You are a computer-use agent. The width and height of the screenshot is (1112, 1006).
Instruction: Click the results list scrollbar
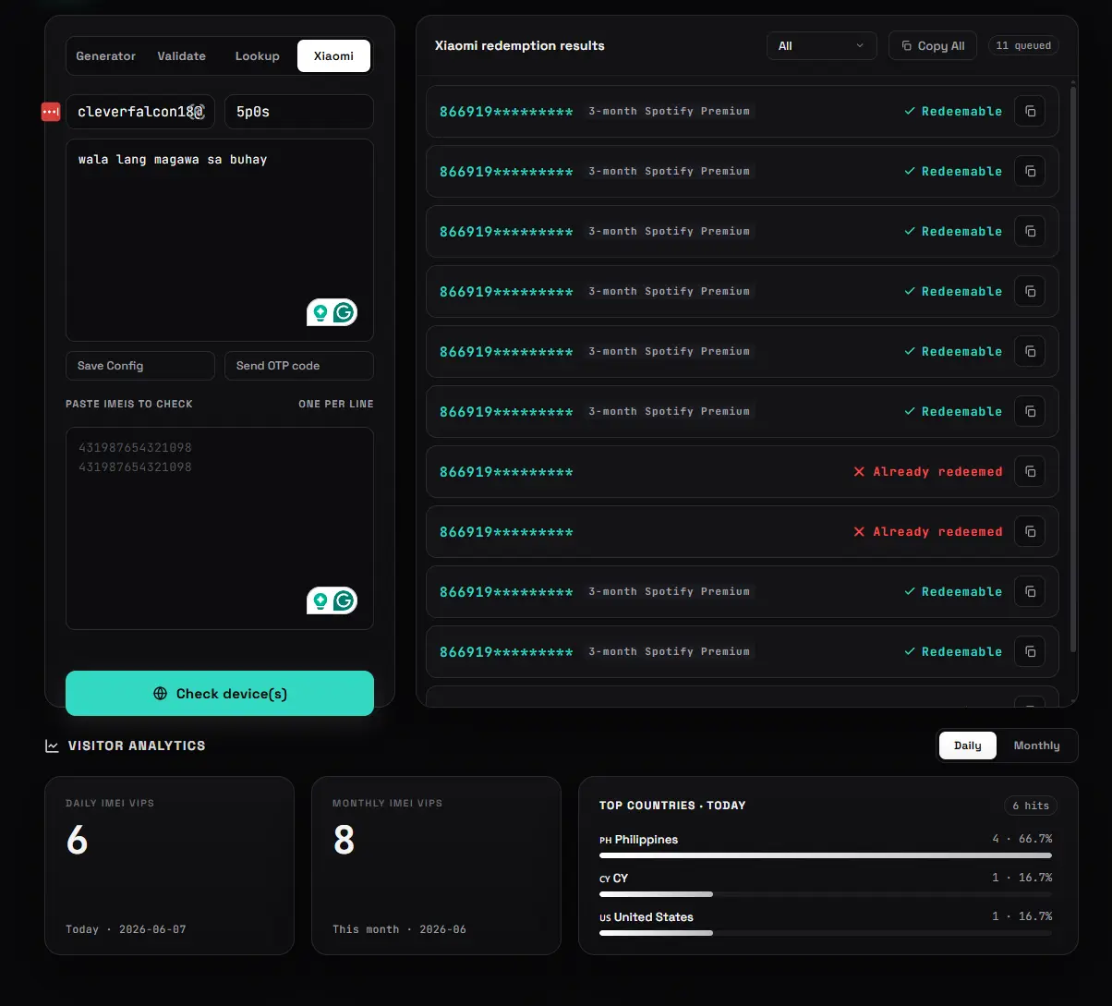[x=1072, y=370]
